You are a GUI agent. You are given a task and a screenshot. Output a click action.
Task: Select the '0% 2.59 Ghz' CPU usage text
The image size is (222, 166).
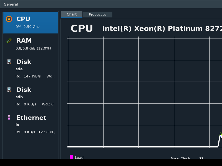[x=27, y=27]
